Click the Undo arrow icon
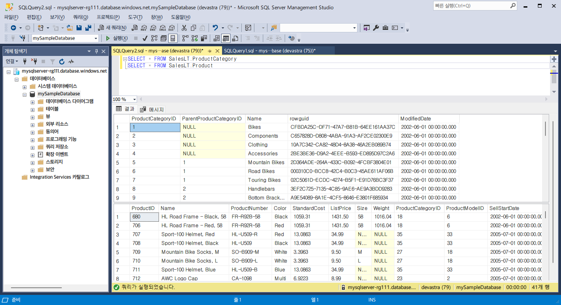 point(215,28)
